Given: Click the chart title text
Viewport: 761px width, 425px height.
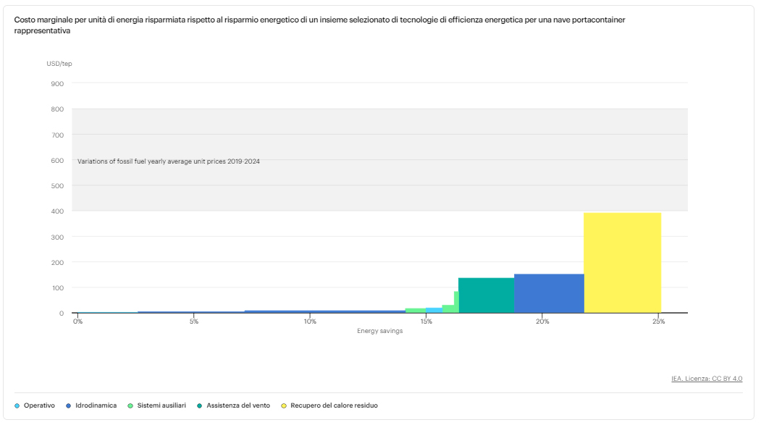Looking at the screenshot, I should pos(319,25).
